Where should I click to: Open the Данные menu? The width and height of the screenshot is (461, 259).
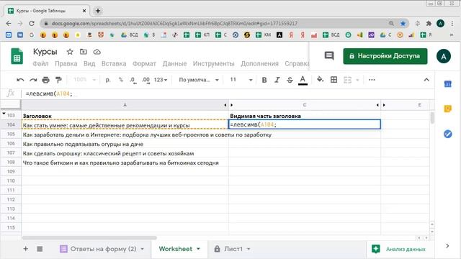coord(174,64)
